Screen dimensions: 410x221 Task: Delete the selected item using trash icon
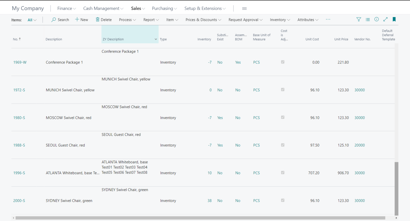point(104,19)
